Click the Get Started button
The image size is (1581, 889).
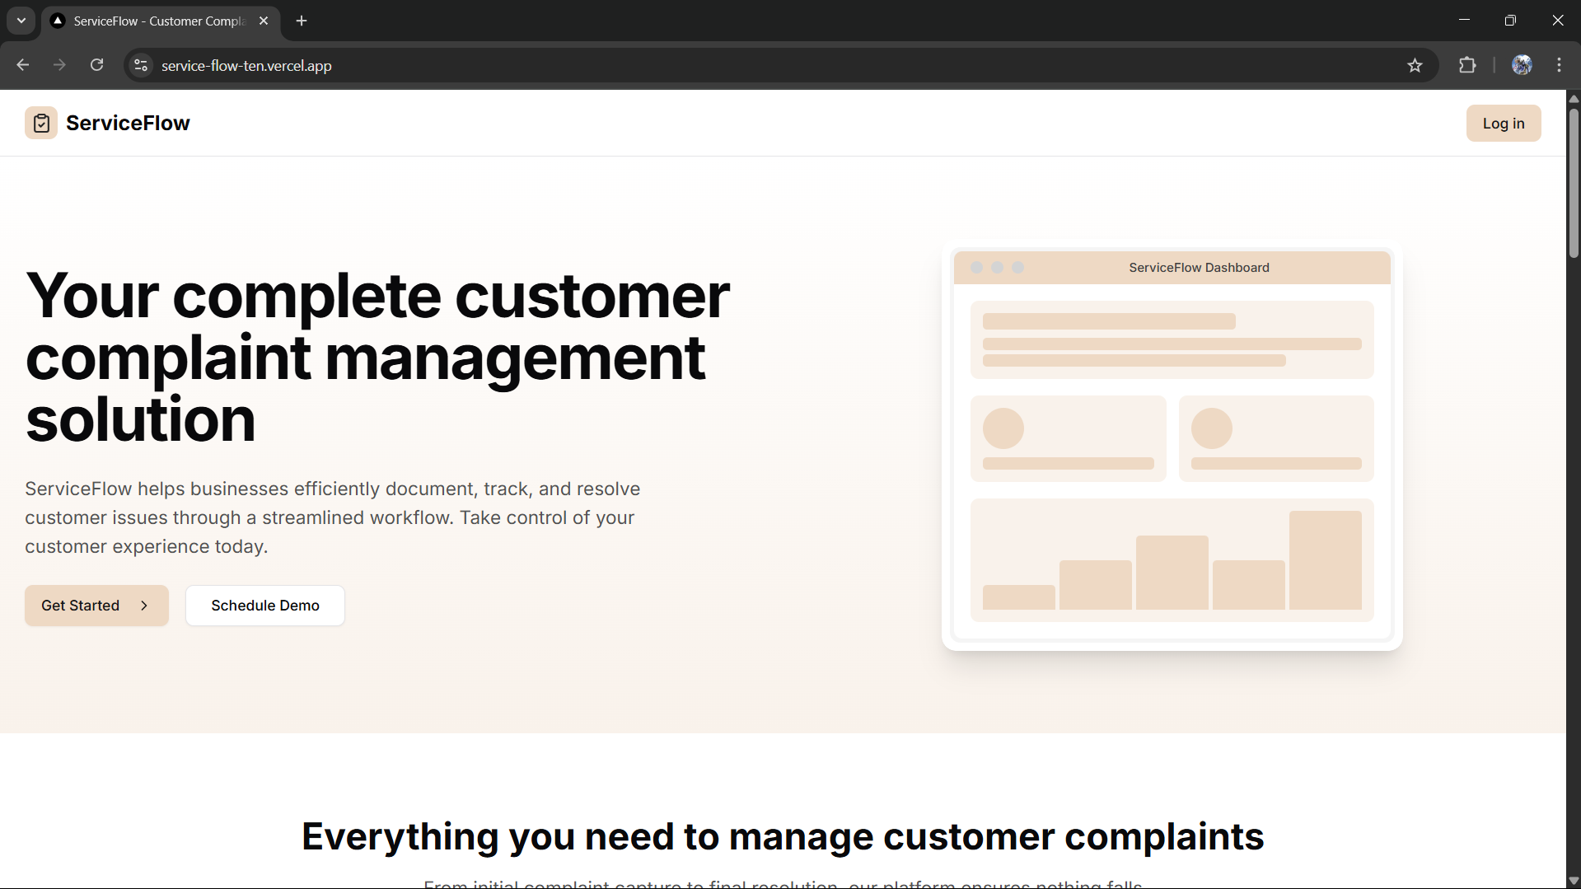point(96,606)
